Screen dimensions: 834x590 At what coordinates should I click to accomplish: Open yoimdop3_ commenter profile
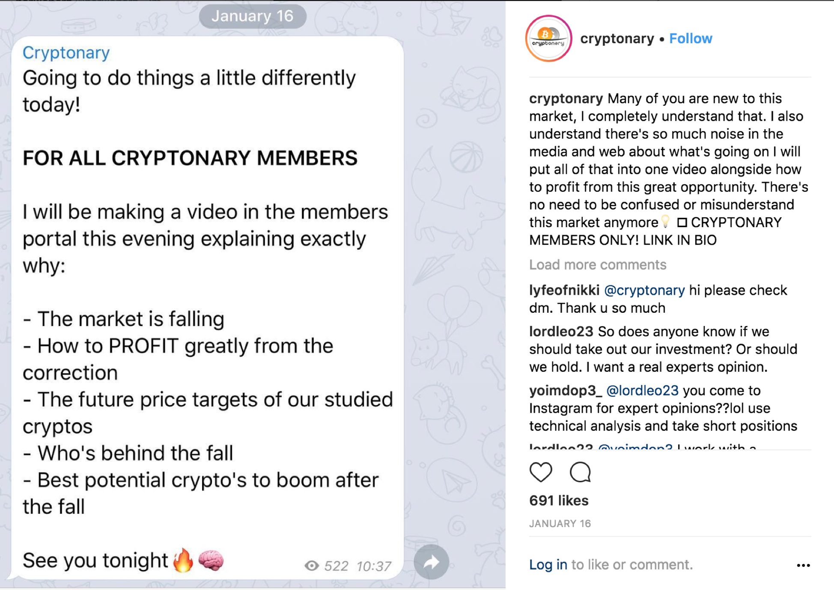[x=566, y=390]
